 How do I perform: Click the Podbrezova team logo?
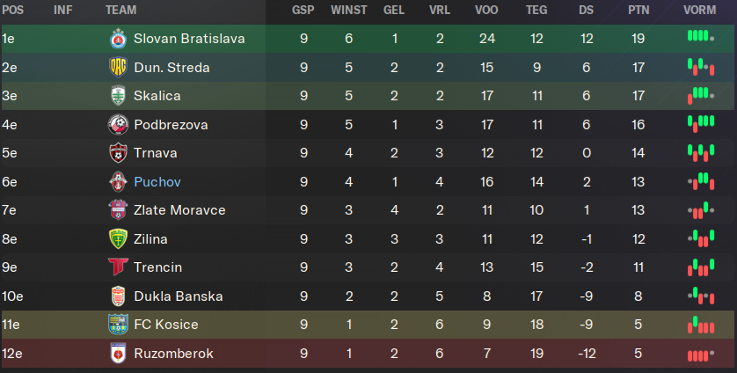(x=118, y=125)
